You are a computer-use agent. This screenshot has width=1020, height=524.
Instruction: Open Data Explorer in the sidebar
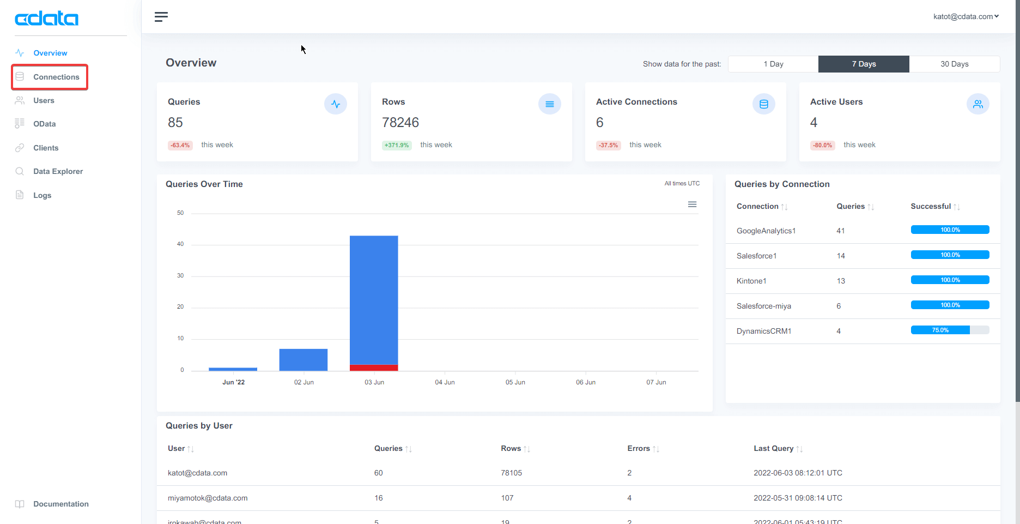pyautogui.click(x=58, y=171)
